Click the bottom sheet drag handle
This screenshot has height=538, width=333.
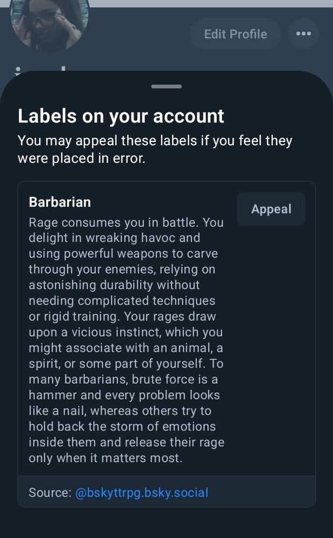click(x=166, y=86)
